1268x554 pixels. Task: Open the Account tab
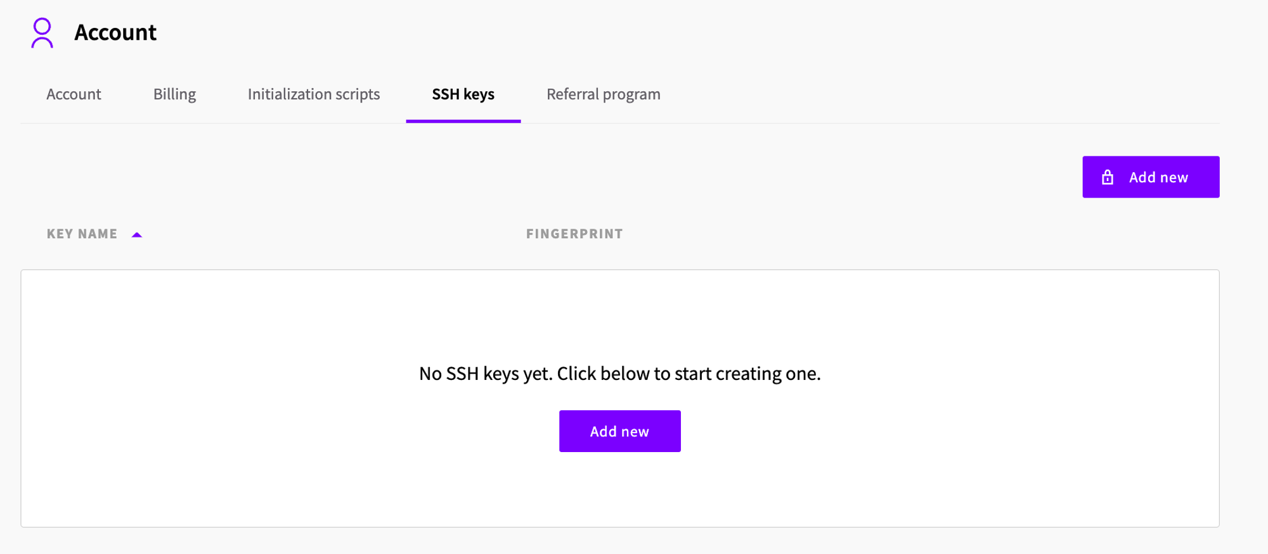pos(74,94)
